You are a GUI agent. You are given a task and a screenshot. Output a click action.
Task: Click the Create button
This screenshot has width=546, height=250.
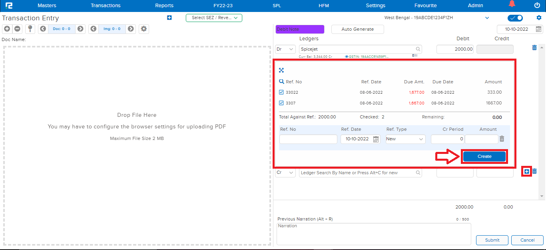pyautogui.click(x=484, y=156)
